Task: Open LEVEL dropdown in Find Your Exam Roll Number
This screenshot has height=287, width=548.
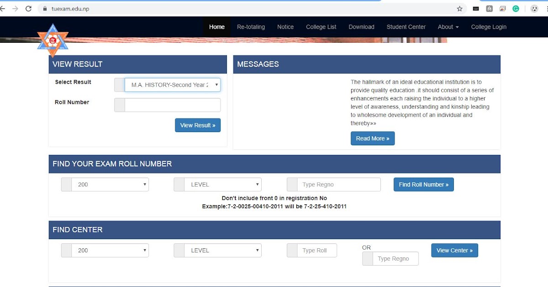Action: coord(223,184)
